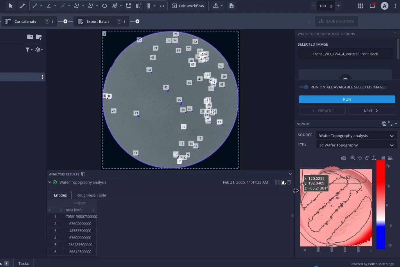The image size is (400, 267).
Task: Delete the Wafer Topography analysis result
Action: [289, 182]
